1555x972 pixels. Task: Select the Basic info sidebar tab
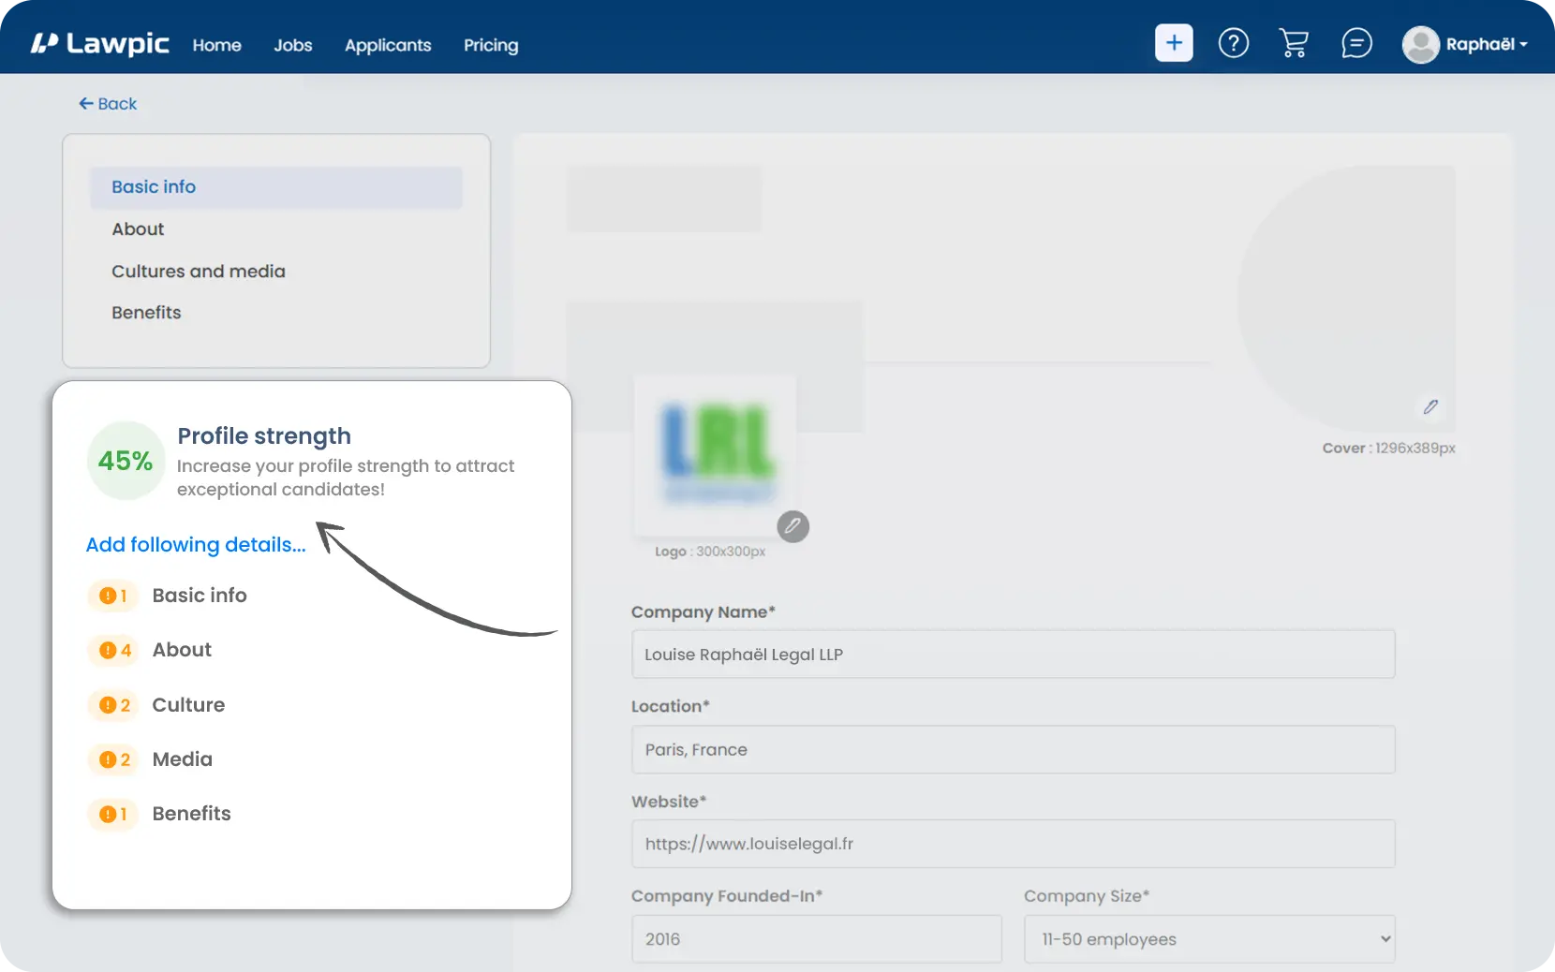[276, 187]
